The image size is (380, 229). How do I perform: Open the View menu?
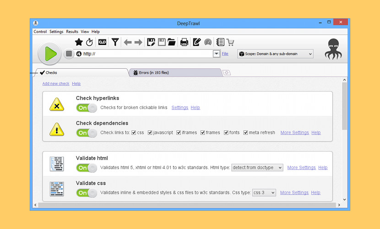pos(85,32)
